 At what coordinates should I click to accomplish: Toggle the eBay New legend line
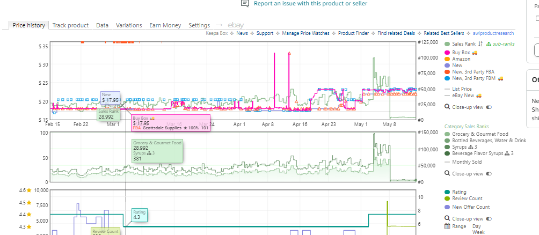point(447,96)
